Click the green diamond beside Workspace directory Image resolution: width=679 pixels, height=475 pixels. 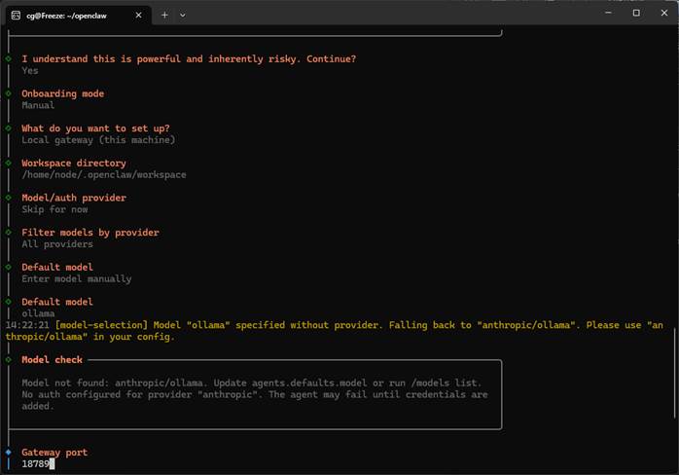[8, 164]
